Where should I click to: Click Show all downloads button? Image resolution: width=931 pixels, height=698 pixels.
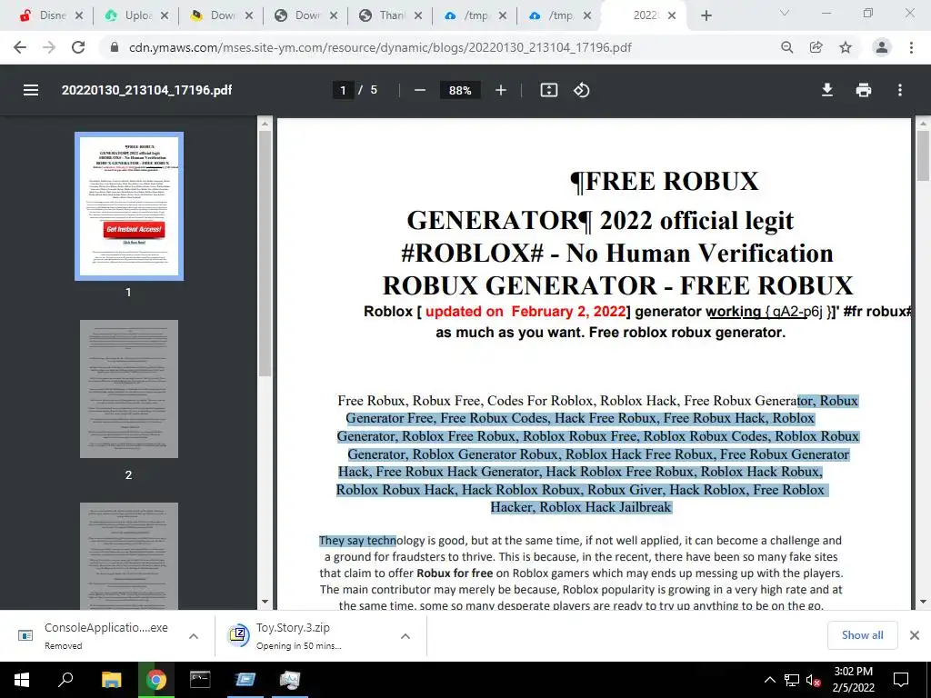coord(862,635)
